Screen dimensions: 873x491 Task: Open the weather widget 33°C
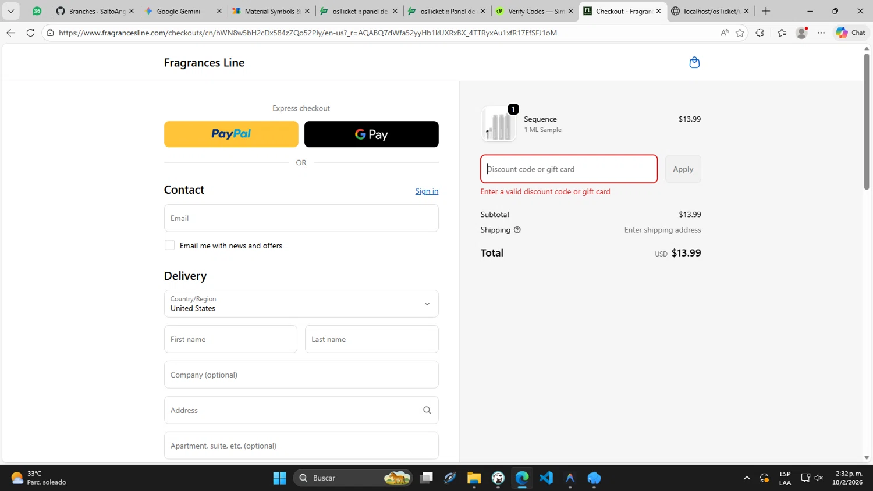[38, 478]
